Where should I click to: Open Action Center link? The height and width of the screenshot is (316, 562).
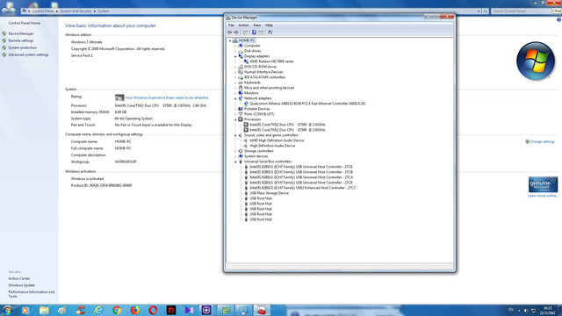click(19, 278)
